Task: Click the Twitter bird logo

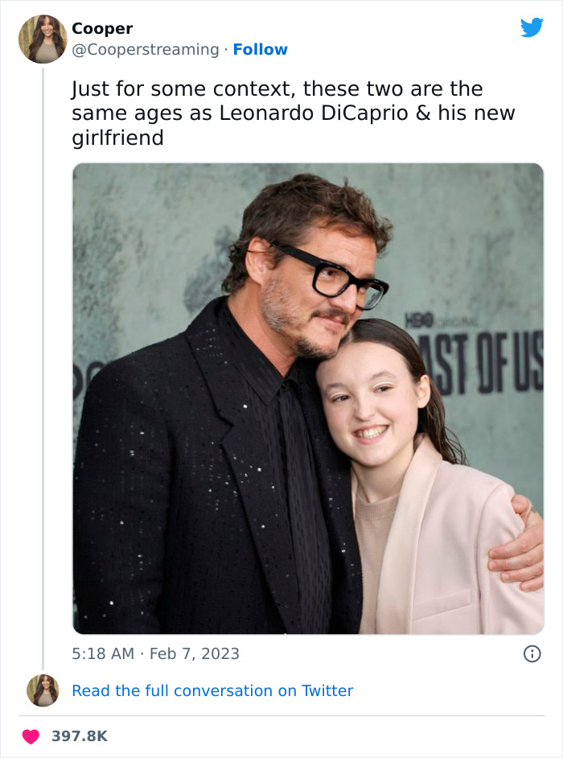Action: [532, 28]
